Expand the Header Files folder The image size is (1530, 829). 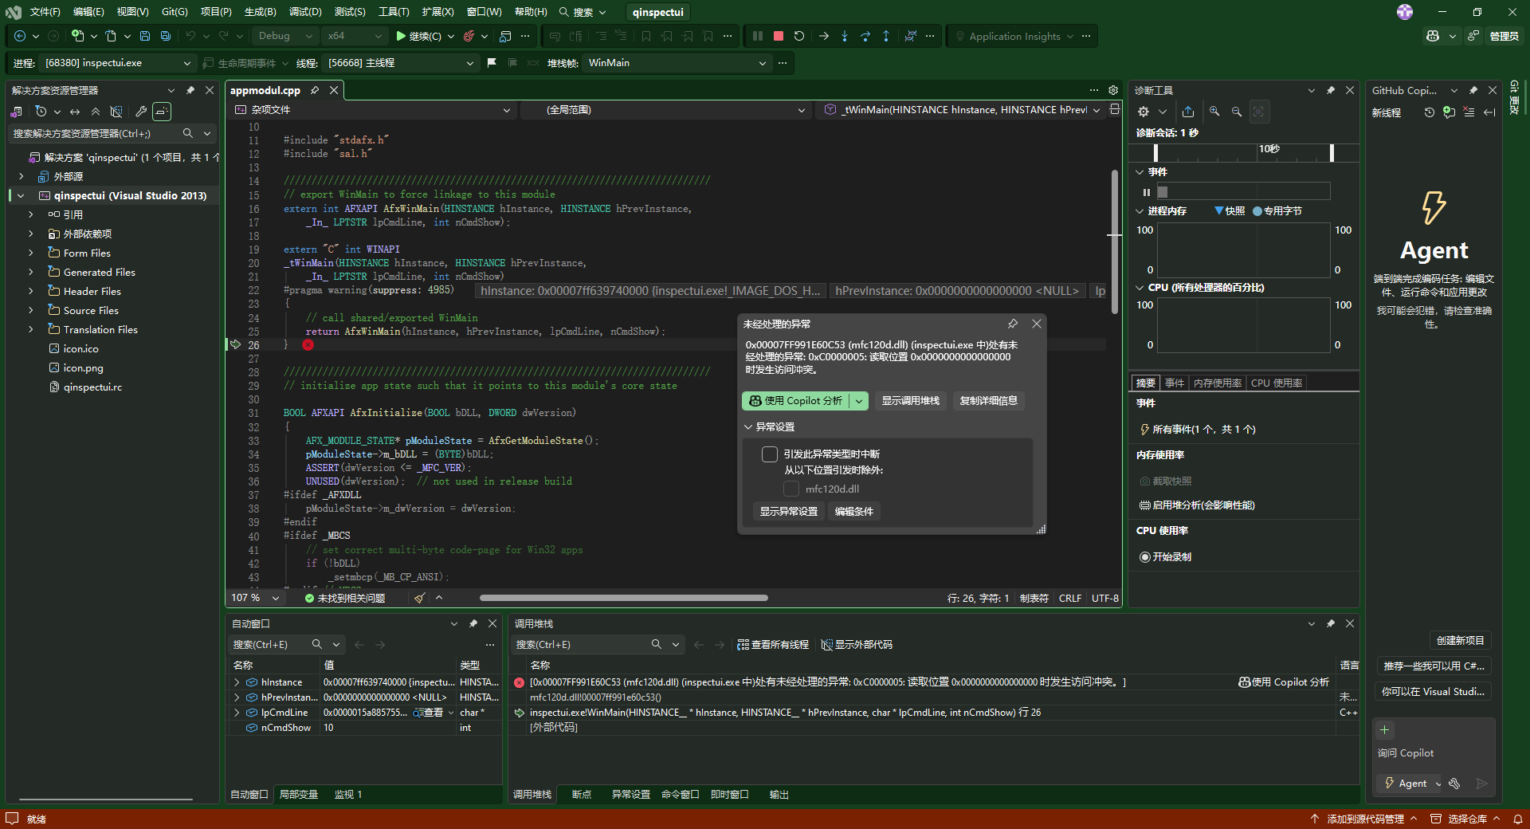coord(31,291)
